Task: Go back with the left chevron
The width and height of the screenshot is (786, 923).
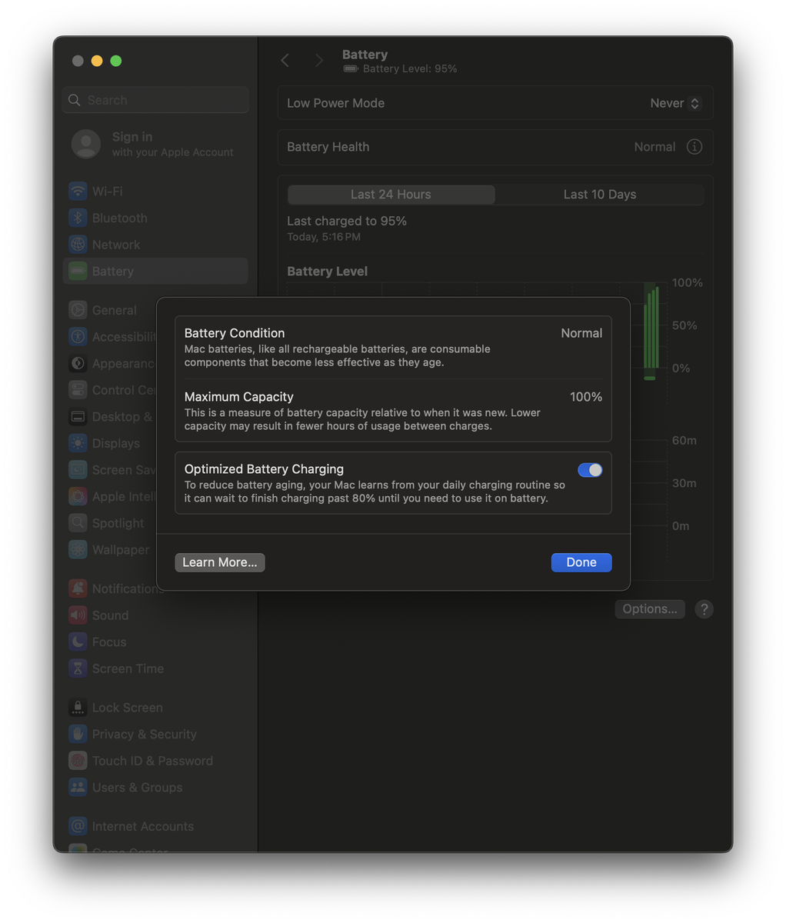Action: point(285,61)
